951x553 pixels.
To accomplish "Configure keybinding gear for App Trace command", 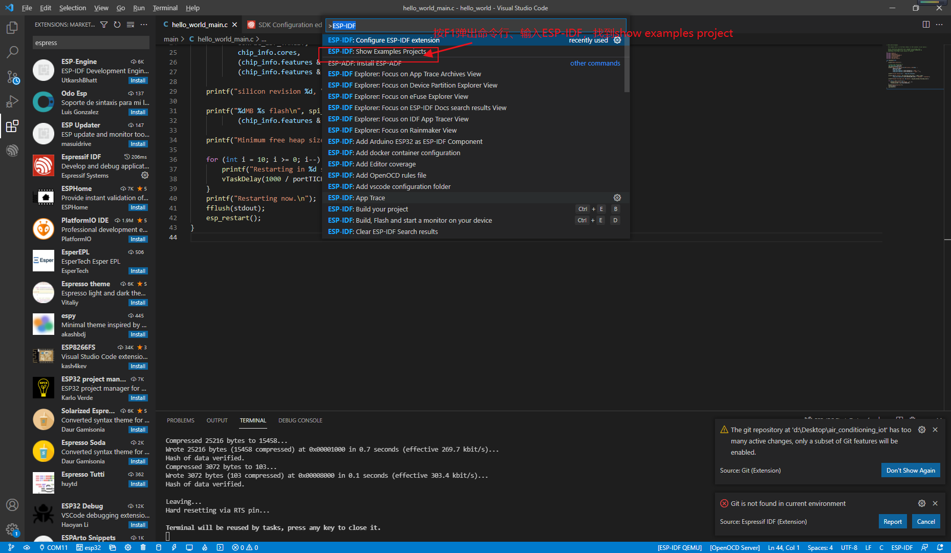I will pos(617,198).
